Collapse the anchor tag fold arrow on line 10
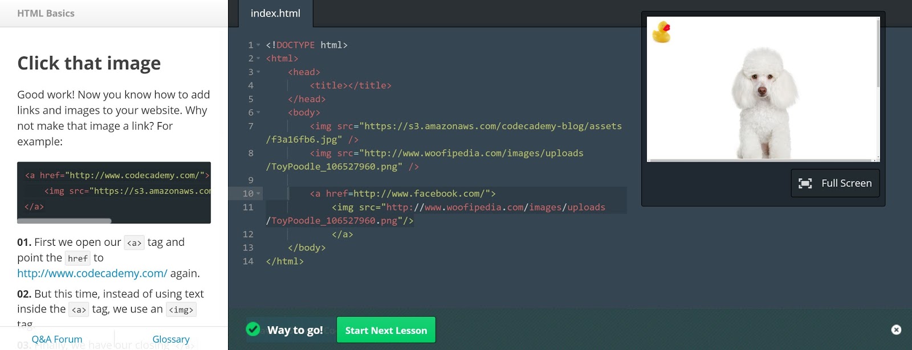Screen dimensions: 912x350 (x=258, y=193)
